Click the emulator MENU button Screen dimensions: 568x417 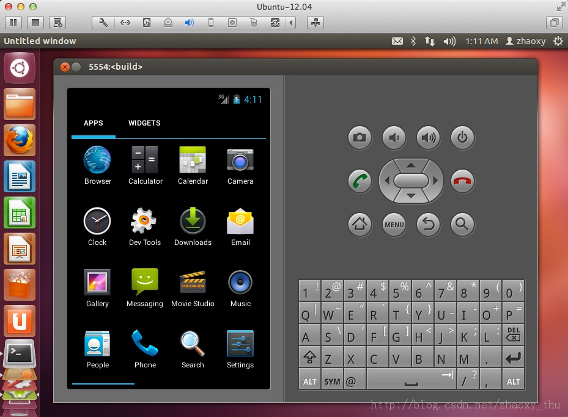point(394,224)
